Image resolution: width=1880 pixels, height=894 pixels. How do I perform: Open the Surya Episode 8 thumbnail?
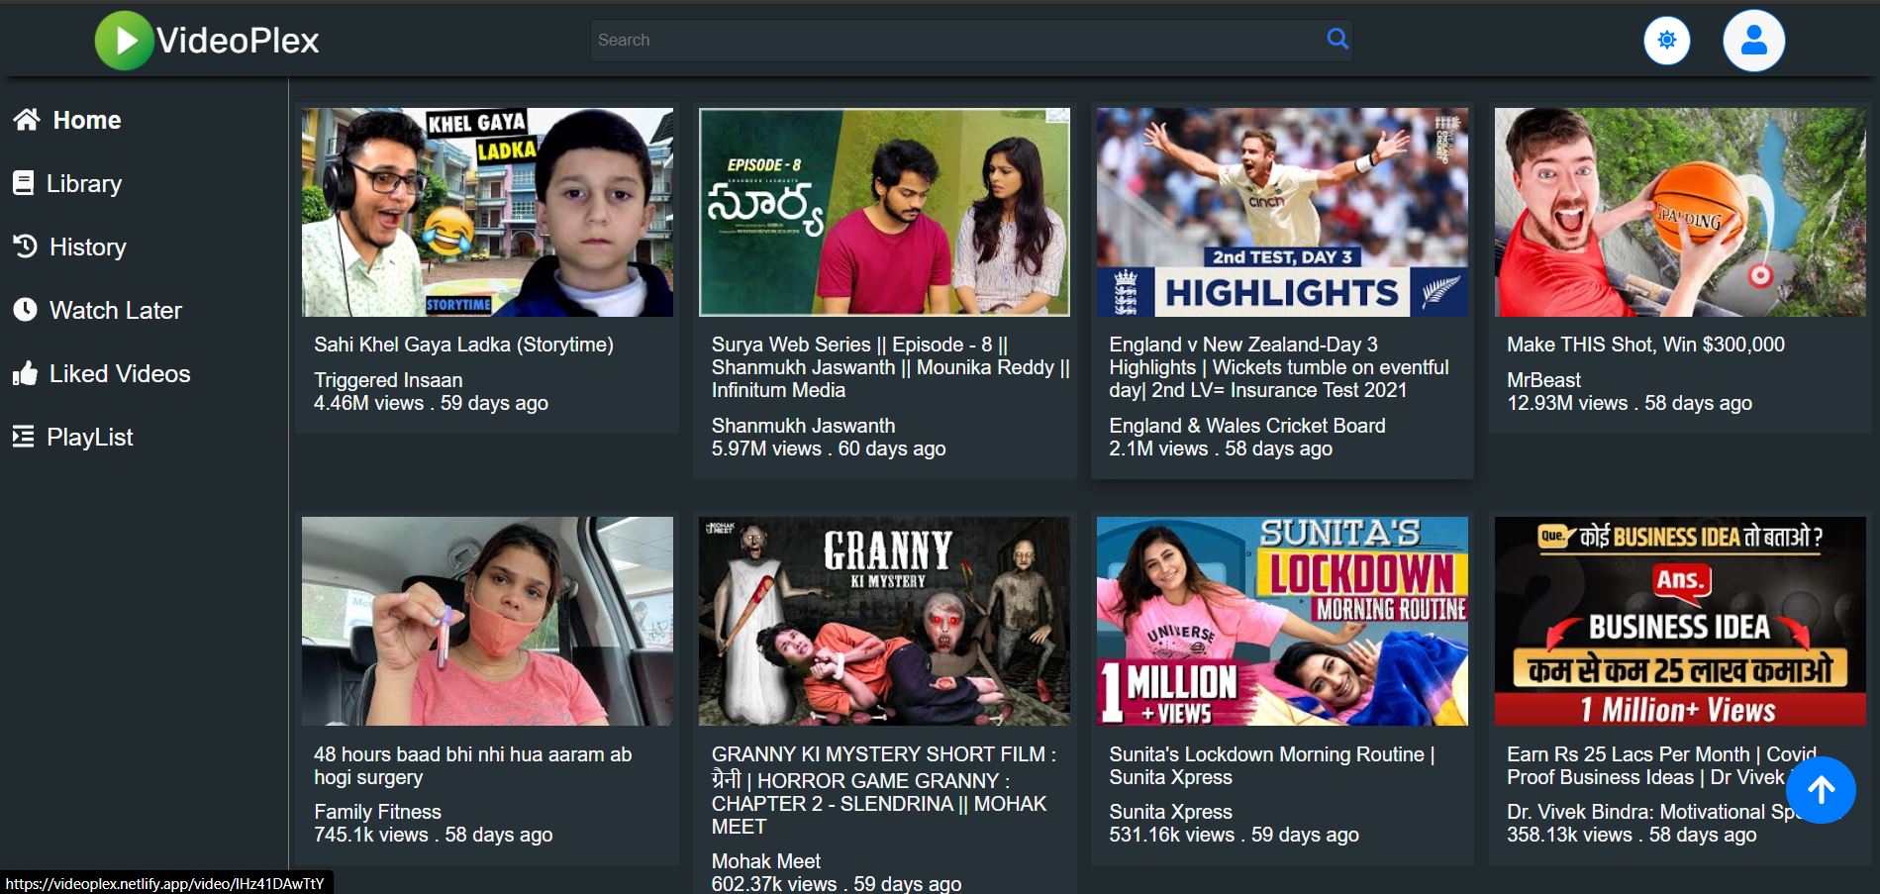tap(884, 213)
